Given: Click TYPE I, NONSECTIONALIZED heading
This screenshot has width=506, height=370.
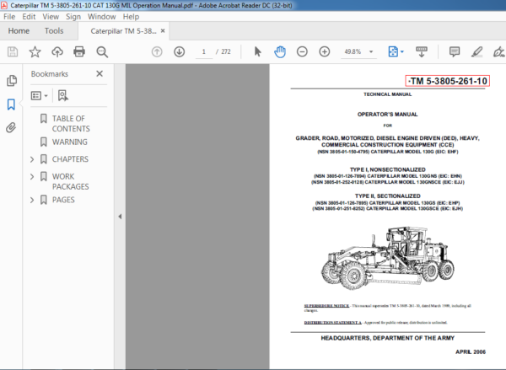Looking at the screenshot, I should tap(388, 169).
